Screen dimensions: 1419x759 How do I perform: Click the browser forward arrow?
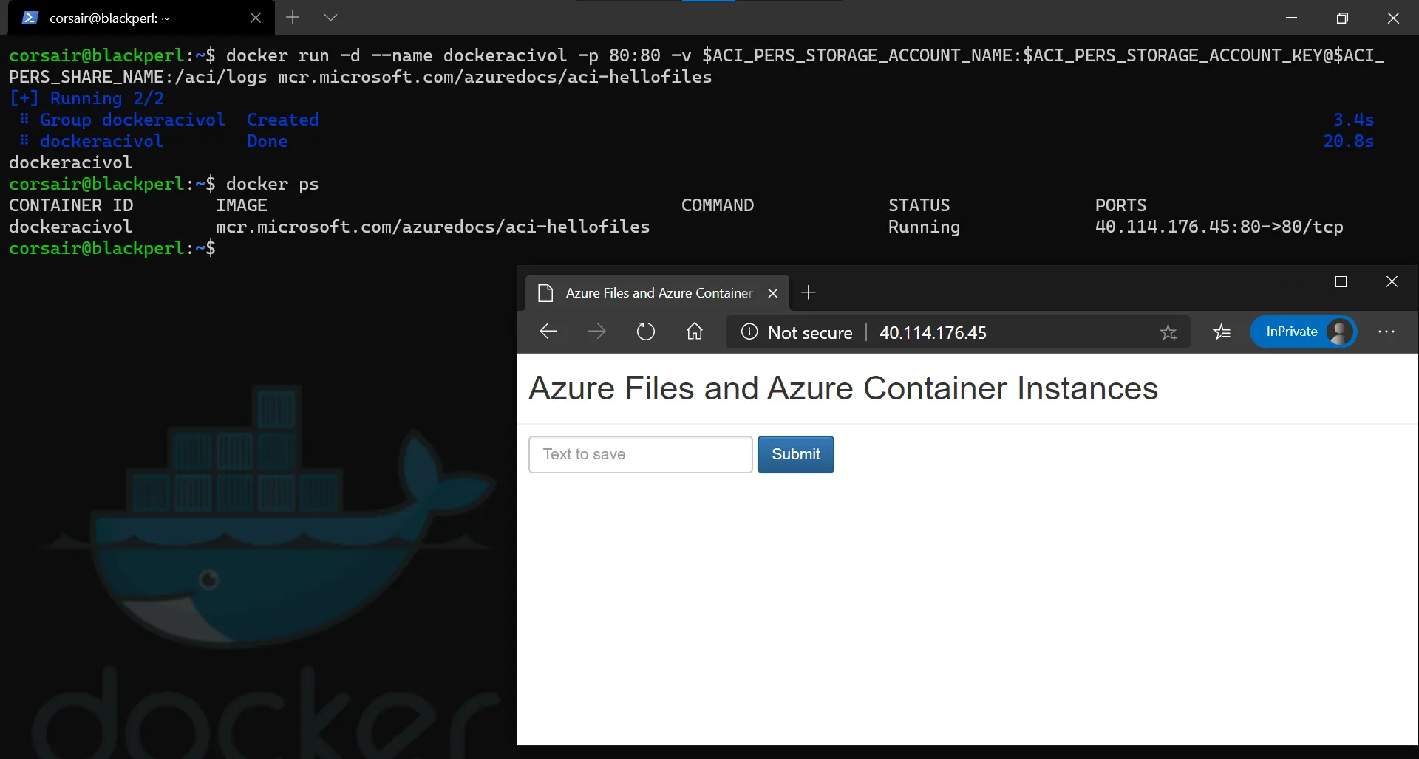click(596, 332)
